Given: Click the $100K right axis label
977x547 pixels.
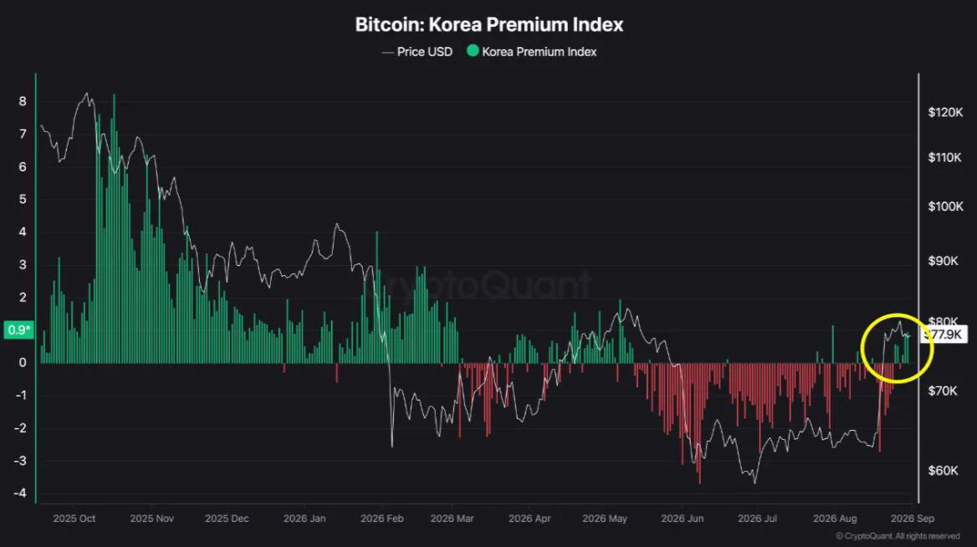Looking at the screenshot, I should 945,207.
